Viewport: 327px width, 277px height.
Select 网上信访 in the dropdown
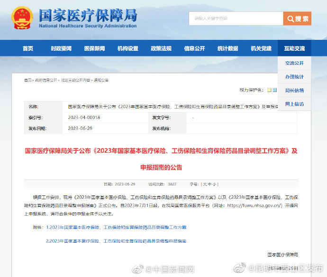coord(294,104)
